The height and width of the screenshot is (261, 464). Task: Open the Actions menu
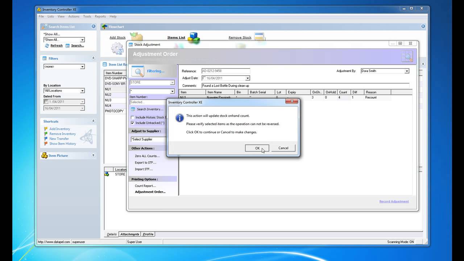[x=74, y=16]
